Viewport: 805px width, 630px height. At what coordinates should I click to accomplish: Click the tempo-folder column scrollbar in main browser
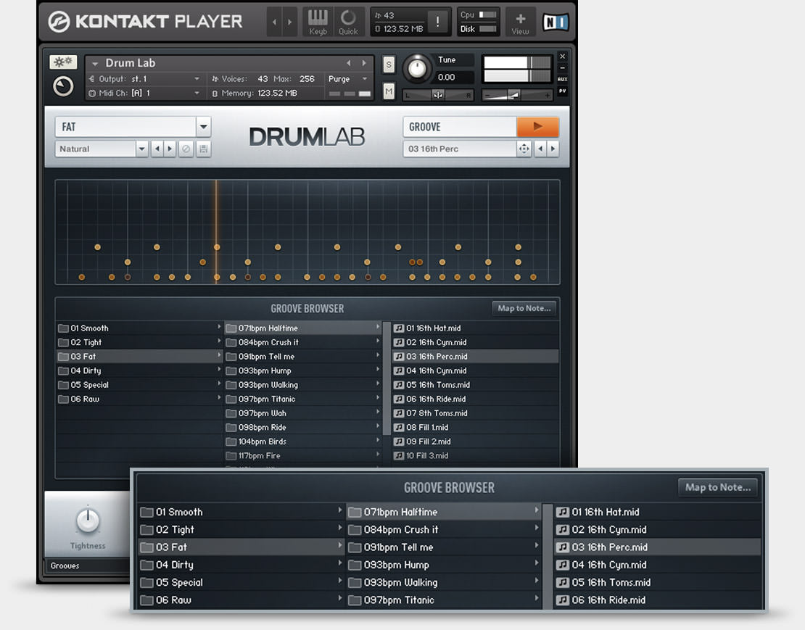click(386, 377)
